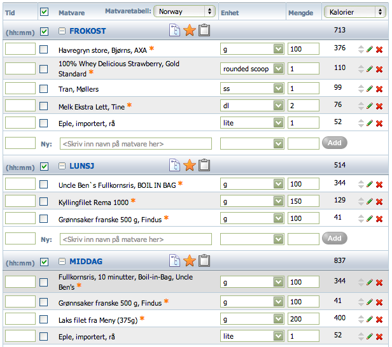Open the Kalorier nutrient dropdown
This screenshot has width=392, height=347.
(355, 11)
